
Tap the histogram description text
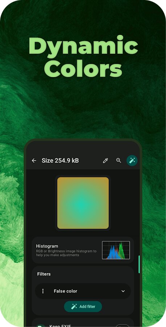[x=66, y=253]
